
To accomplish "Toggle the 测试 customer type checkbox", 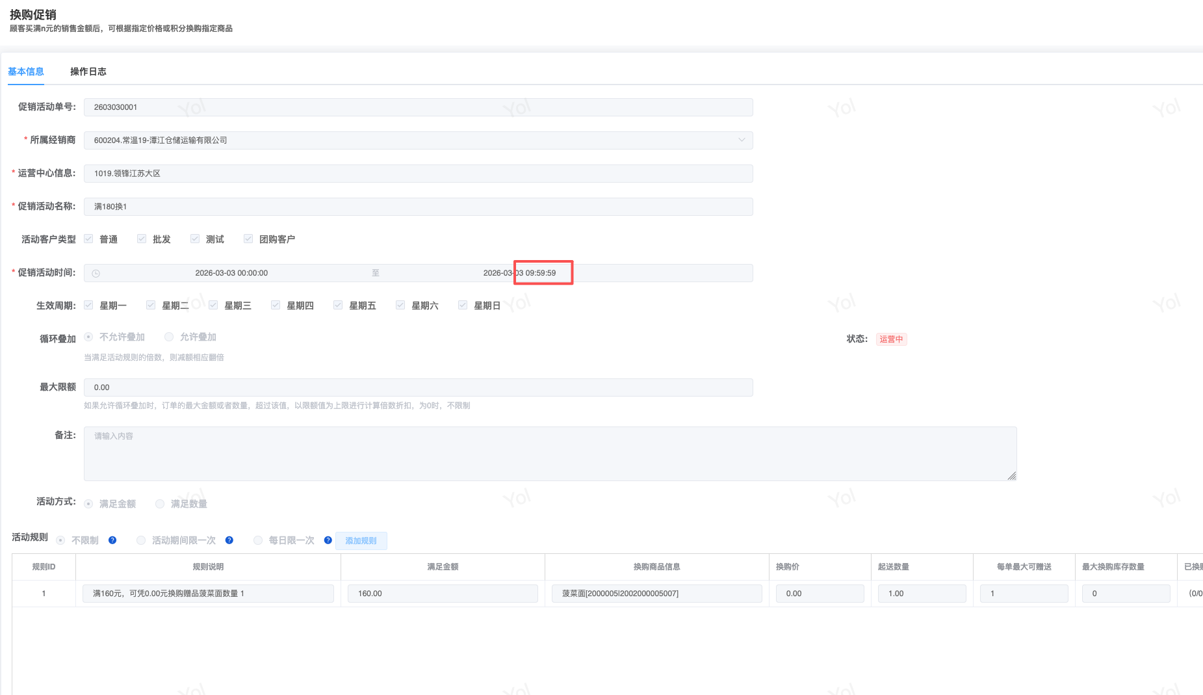I will 195,239.
